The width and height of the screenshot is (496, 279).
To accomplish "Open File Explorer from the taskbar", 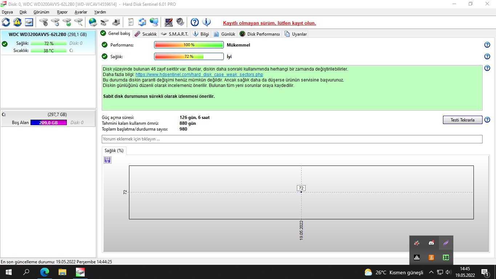I will coord(62,272).
